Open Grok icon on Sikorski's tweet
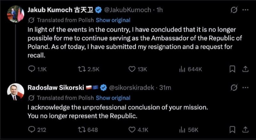The height and width of the screenshot is (140, 256). 234,88
